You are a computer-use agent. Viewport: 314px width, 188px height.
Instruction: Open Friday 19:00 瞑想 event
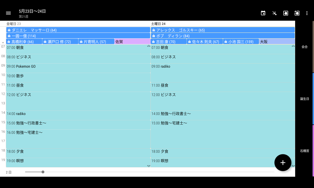78,162
